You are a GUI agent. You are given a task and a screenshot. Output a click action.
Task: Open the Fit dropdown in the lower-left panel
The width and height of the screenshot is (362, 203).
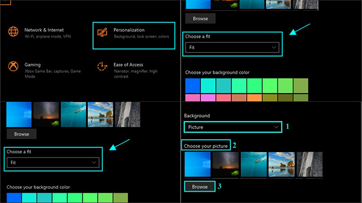pos(53,162)
